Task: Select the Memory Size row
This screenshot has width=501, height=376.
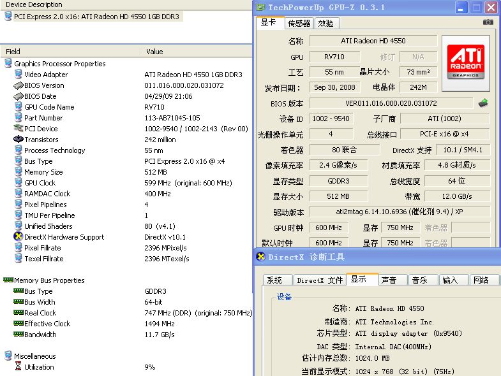Action: click(126, 172)
